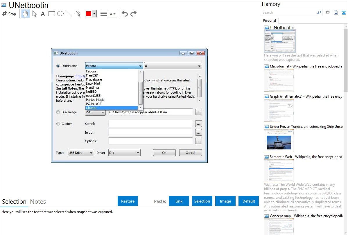Viewport: 348px width, 235px height.
Task: Click the description pane scroll down arrow
Action: click(x=200, y=100)
